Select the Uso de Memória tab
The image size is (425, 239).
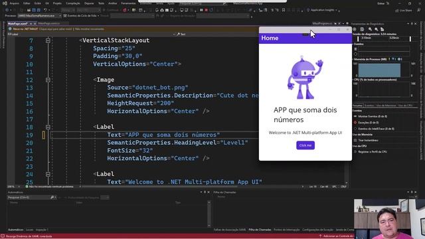pos(386,106)
